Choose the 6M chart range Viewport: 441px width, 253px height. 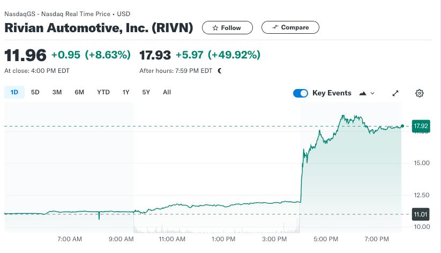coord(79,92)
